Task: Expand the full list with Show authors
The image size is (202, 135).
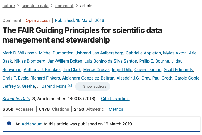Action: click(93, 86)
